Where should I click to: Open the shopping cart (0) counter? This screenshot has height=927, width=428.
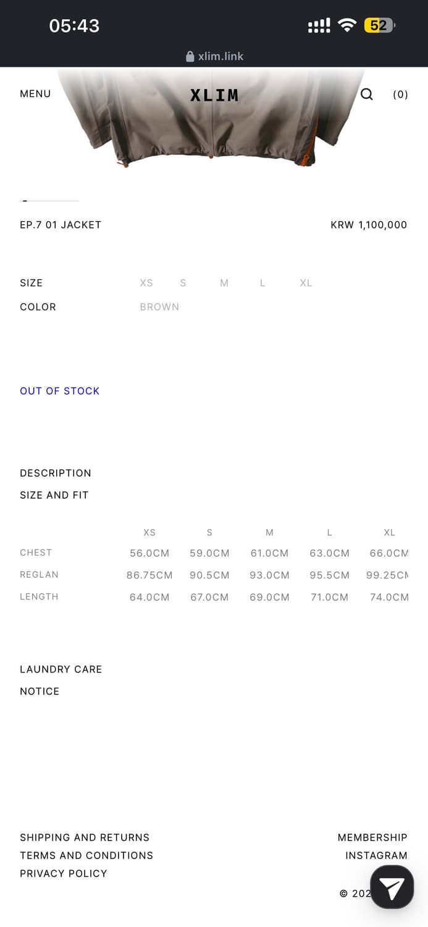pos(400,95)
